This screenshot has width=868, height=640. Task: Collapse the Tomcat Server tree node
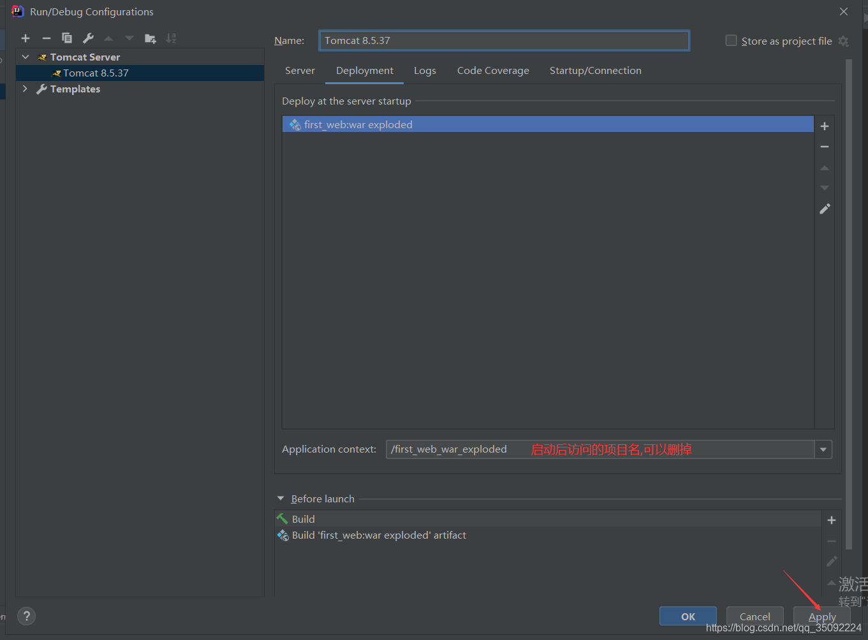pyautogui.click(x=26, y=57)
